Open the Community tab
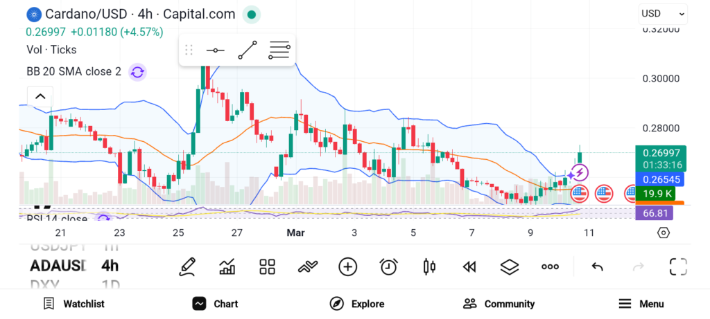Screen dimensions: 710x319 [x=499, y=304]
